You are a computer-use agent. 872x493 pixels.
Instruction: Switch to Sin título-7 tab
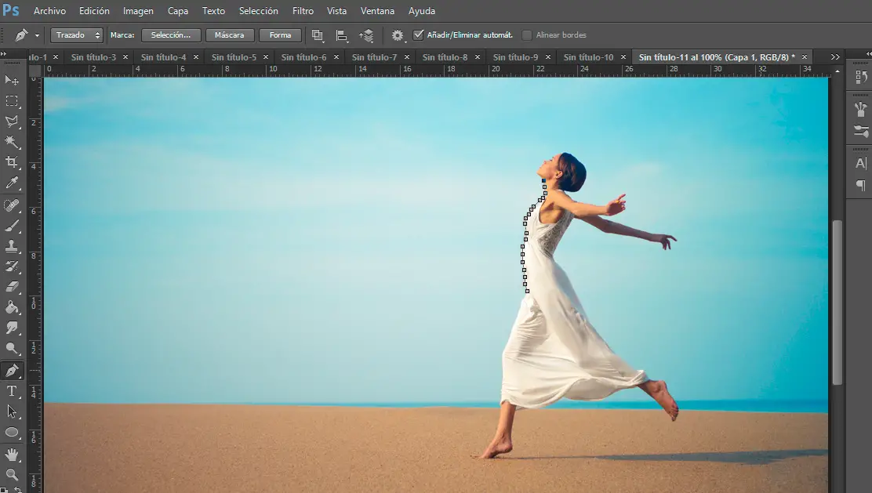[x=374, y=57]
